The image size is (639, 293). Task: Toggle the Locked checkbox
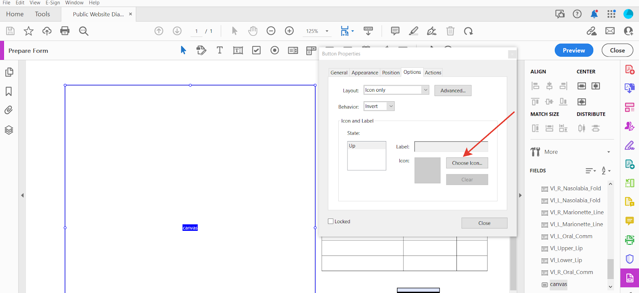tap(331, 221)
